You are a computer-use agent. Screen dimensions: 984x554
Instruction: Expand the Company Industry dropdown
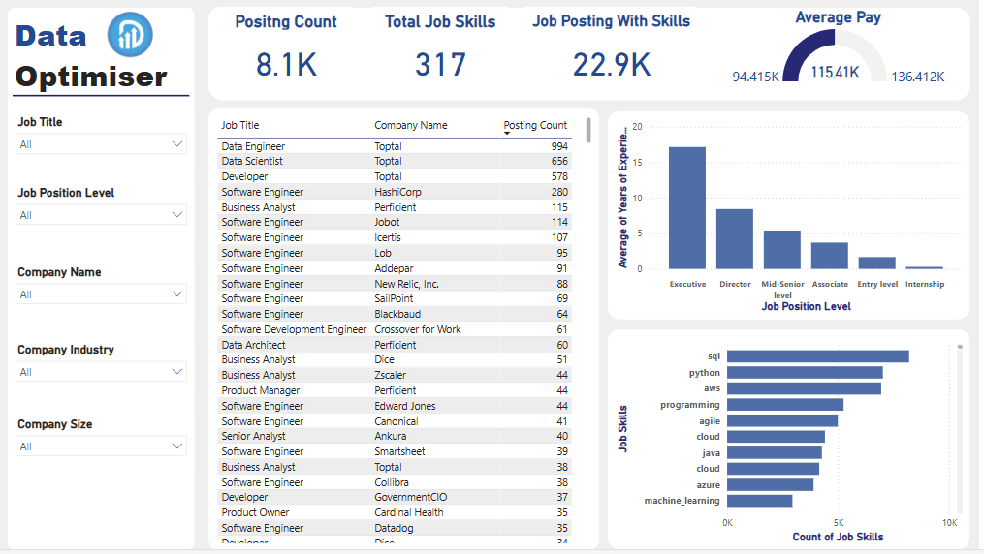[101, 372]
